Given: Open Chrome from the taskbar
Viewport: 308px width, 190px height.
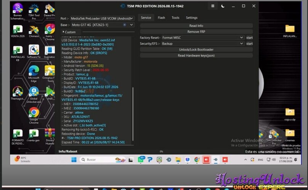Looking at the screenshot, I should 197,160.
